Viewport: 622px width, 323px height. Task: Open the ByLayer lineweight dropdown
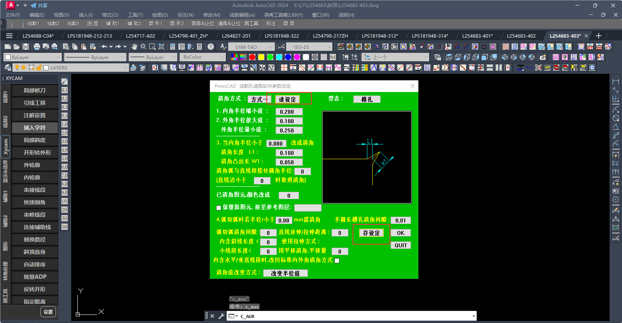pyautogui.click(x=153, y=57)
